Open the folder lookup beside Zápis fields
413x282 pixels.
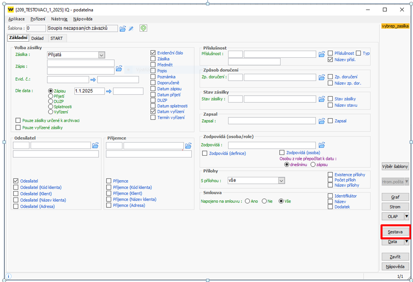119,69
